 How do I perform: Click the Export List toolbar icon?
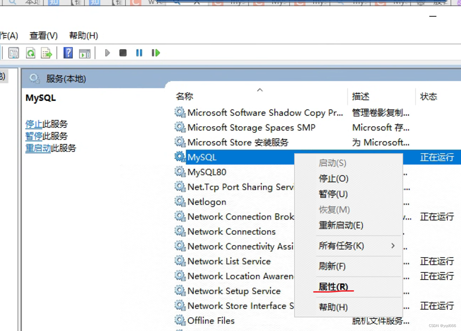click(x=46, y=53)
